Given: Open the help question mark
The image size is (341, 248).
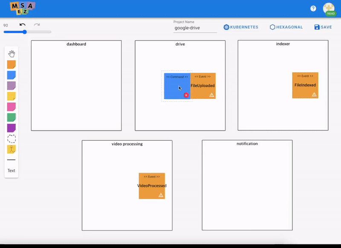Looking at the screenshot, I should tap(314, 8).
